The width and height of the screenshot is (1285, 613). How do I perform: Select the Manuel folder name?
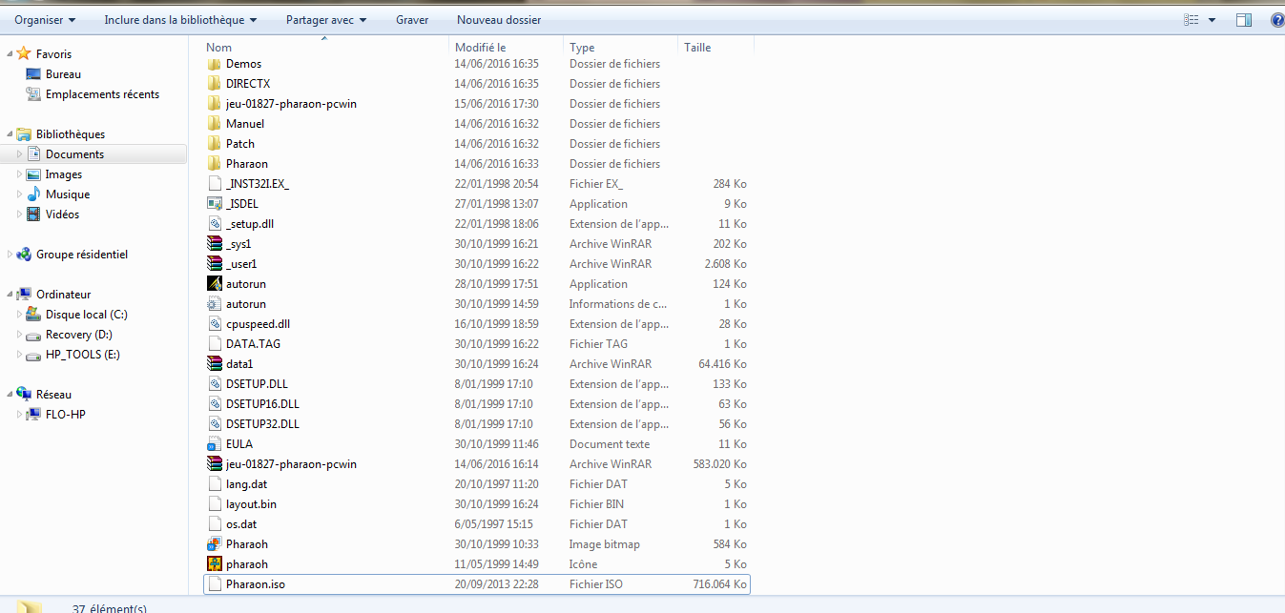pos(245,124)
